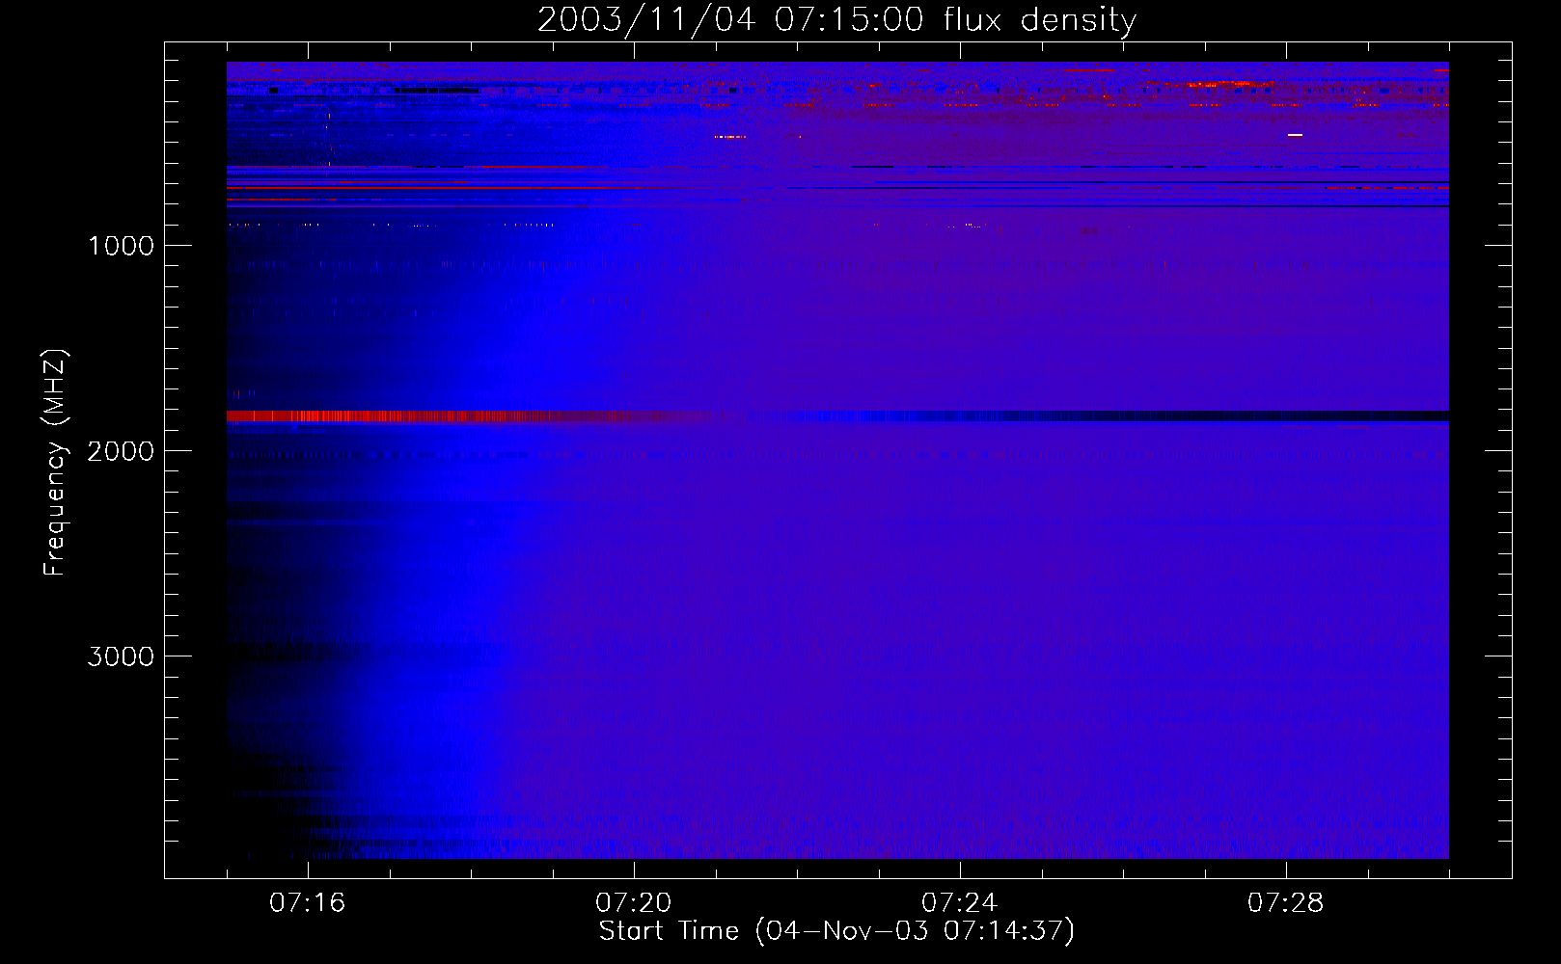Click the 1000 frequency tick label
The width and height of the screenshot is (1561, 964).
[121, 246]
